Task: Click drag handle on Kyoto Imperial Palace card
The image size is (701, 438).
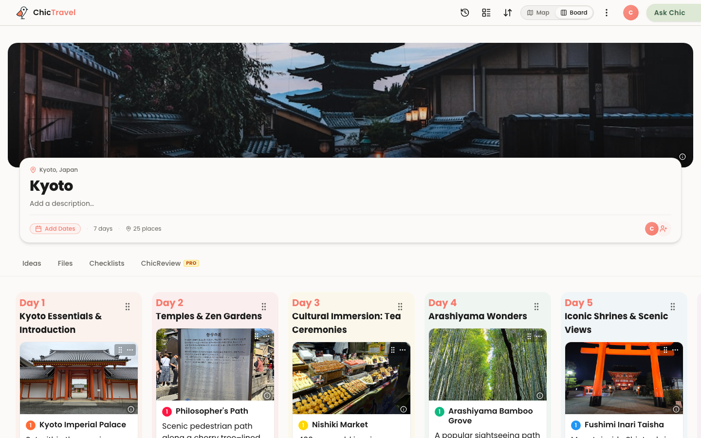Action: (120, 350)
